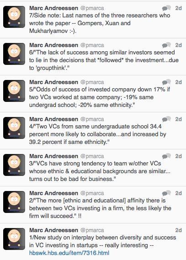Click the 2d timestamp on tweet 7/

[179, 8]
